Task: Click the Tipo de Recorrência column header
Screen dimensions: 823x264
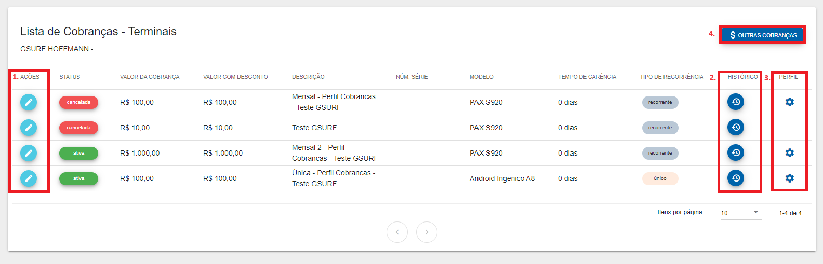Action: coord(671,77)
